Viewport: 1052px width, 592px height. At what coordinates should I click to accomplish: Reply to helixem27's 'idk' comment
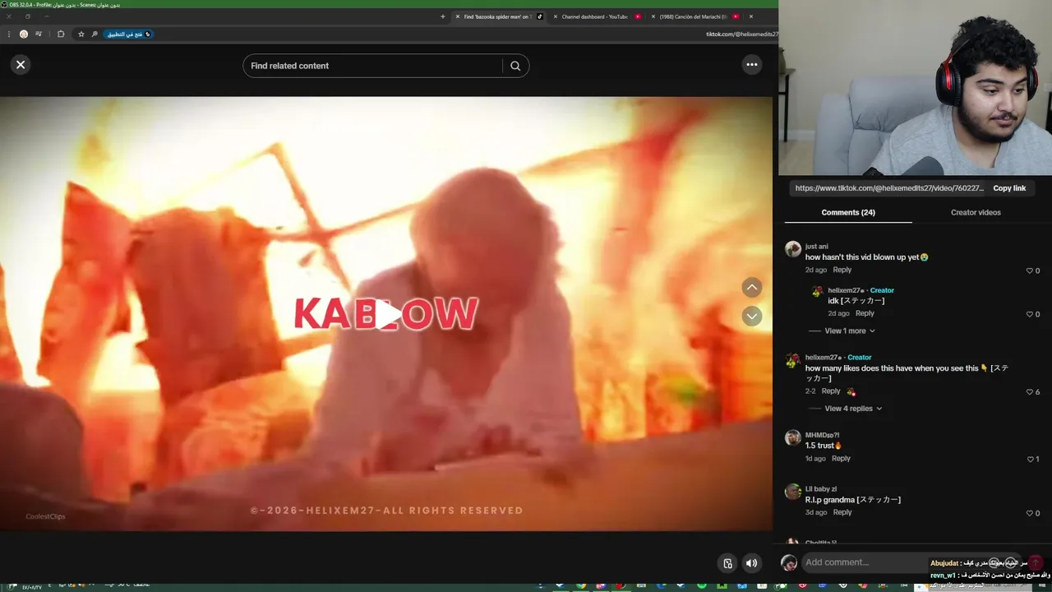[x=865, y=313]
